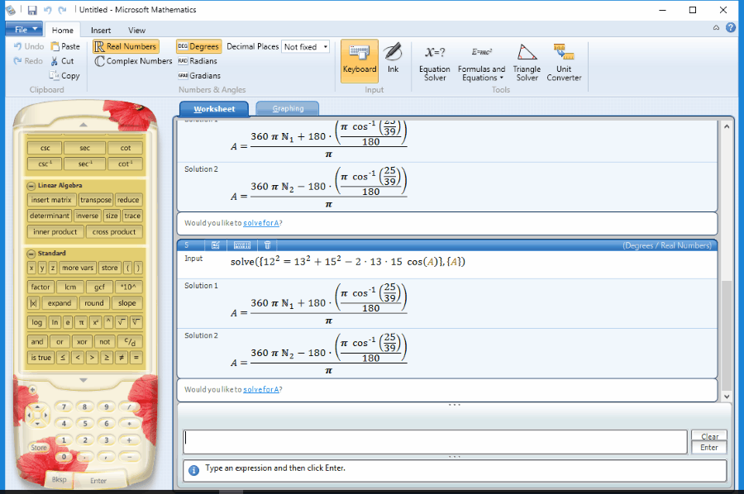Click the expression input field
Viewport: 744px width, 494px height.
[x=435, y=442]
